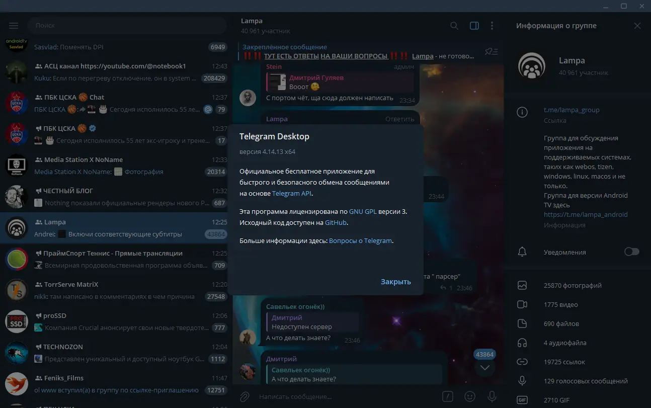
Task: Select the ПБК ЦСКА Chat group
Action: tap(116, 103)
